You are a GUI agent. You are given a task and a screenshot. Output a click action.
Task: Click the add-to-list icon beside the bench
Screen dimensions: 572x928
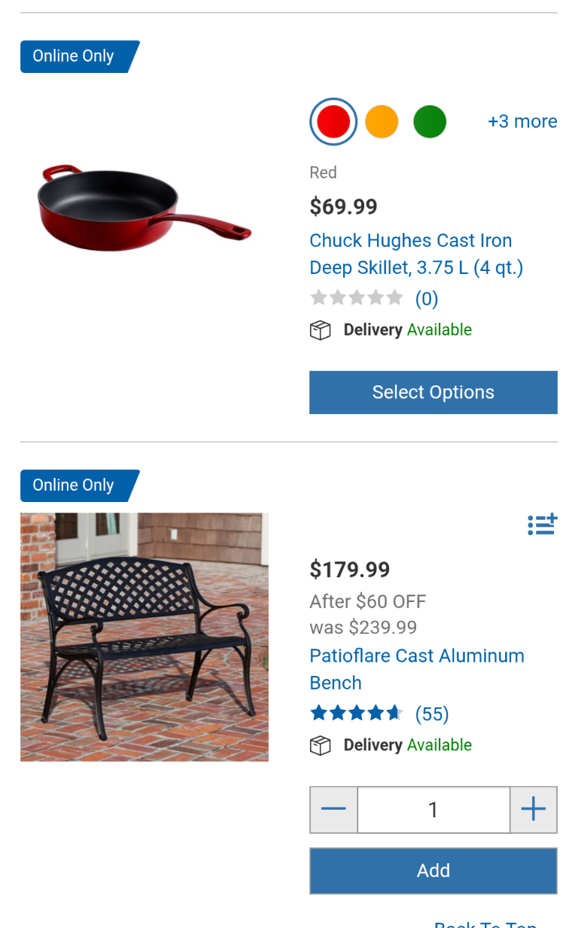pyautogui.click(x=542, y=524)
